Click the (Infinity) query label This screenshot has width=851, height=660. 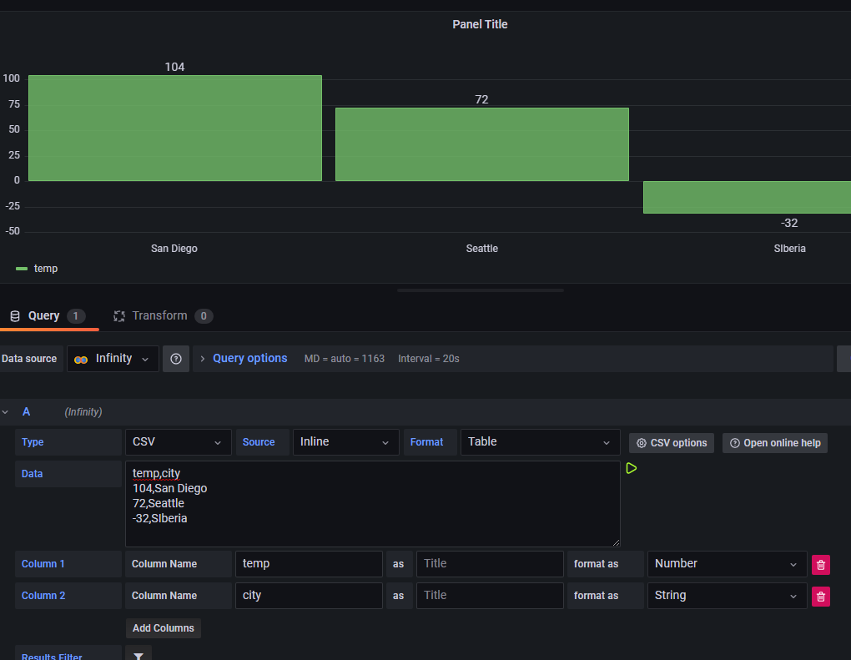(x=83, y=412)
